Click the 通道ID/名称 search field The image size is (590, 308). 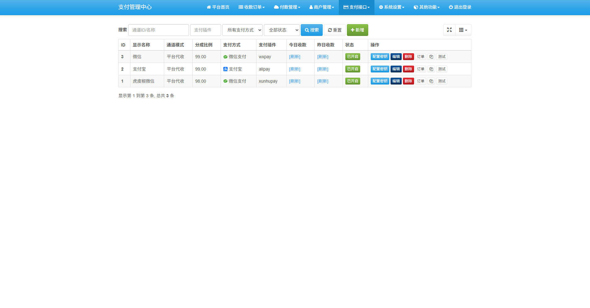[158, 30]
